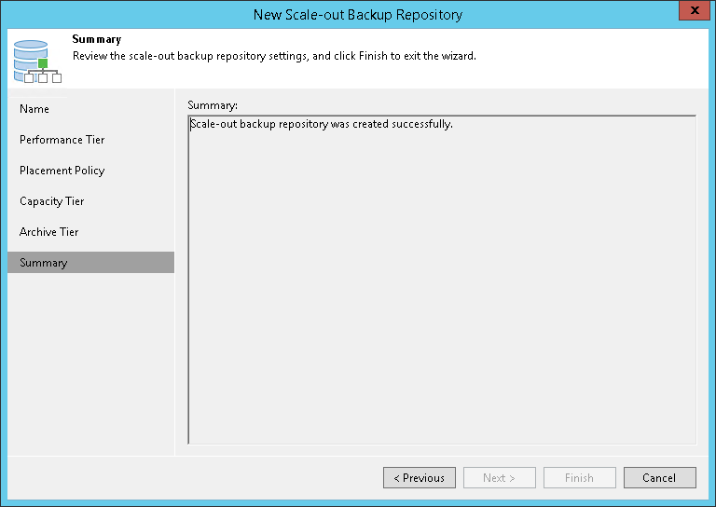Cancel the wizard

(x=659, y=478)
